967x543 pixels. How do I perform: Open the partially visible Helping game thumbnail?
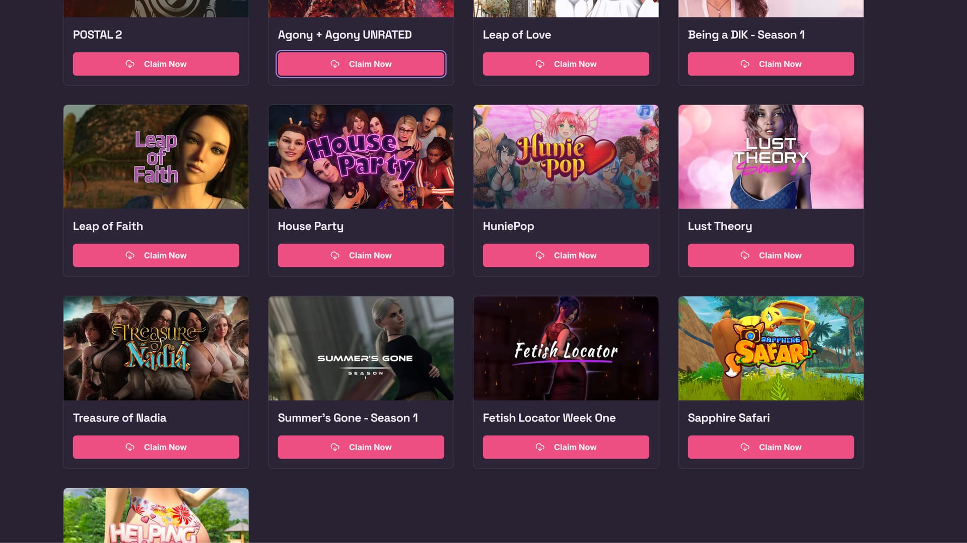156,515
